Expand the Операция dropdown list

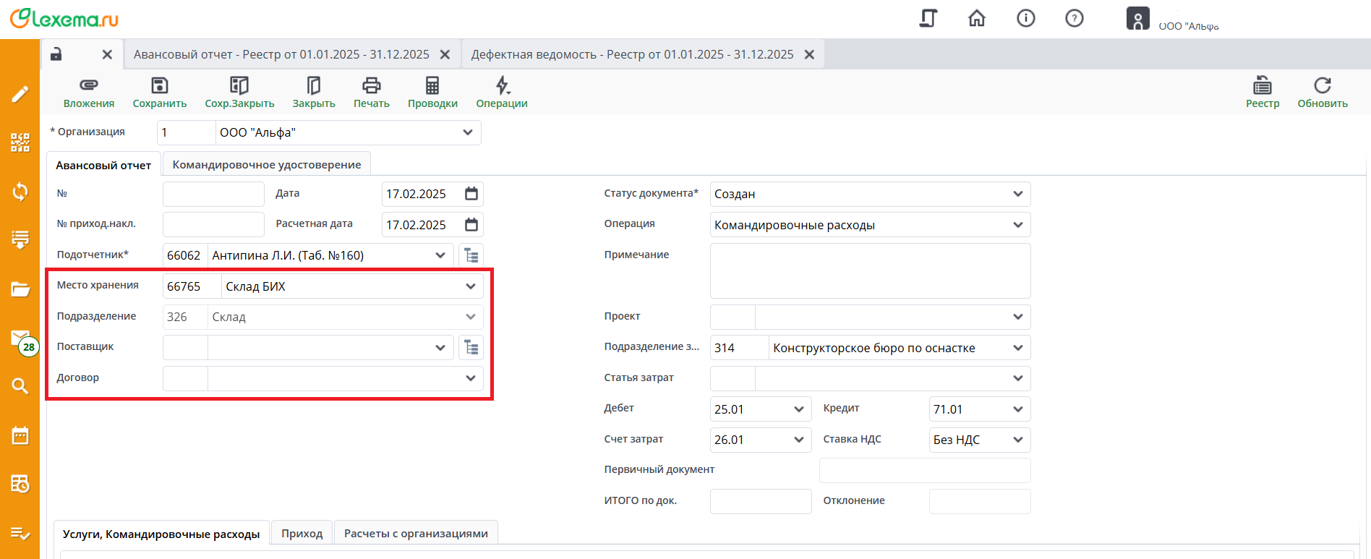1017,225
